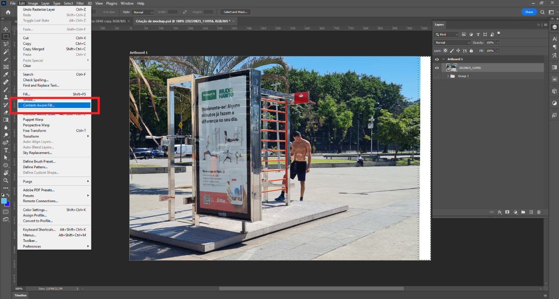Hide the 20220825_110956 layer eye
559x299 pixels.
click(437, 68)
